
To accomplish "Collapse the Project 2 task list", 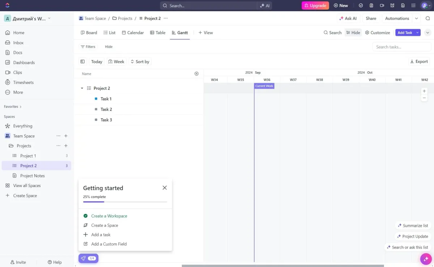I will click(x=82, y=88).
